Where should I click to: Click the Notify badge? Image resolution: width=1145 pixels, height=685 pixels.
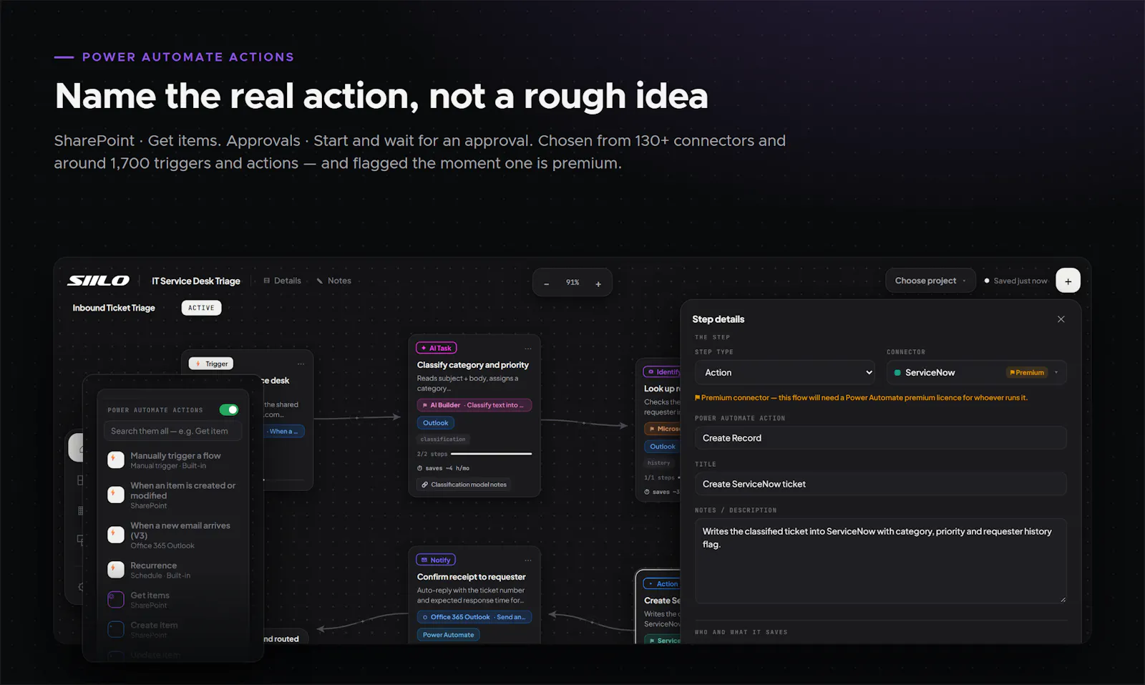(436, 560)
